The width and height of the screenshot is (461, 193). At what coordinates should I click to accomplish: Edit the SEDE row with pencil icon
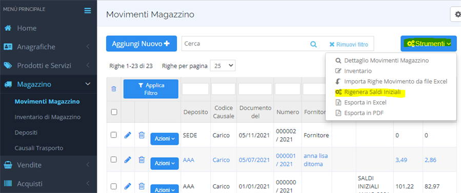point(128,135)
